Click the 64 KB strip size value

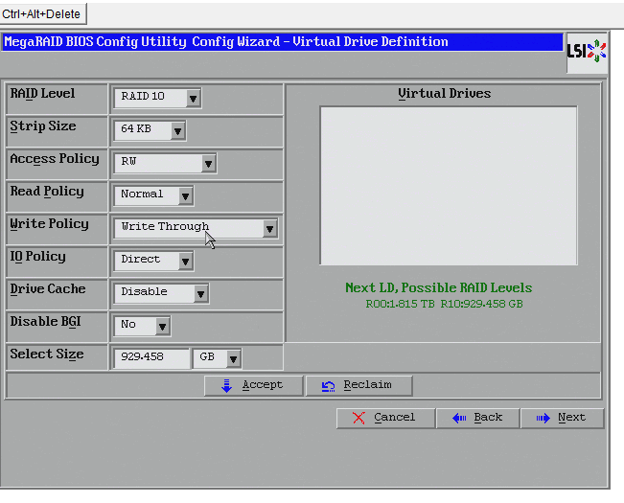[136, 128]
